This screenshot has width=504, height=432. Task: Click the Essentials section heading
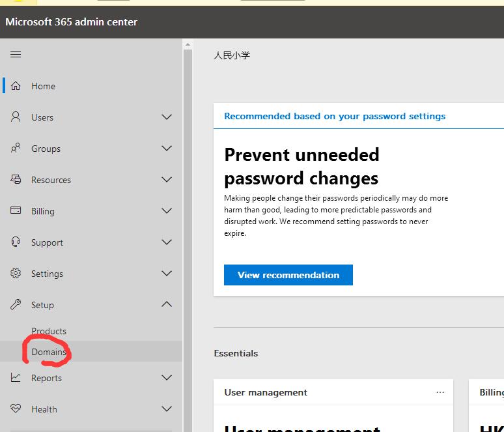(236, 353)
